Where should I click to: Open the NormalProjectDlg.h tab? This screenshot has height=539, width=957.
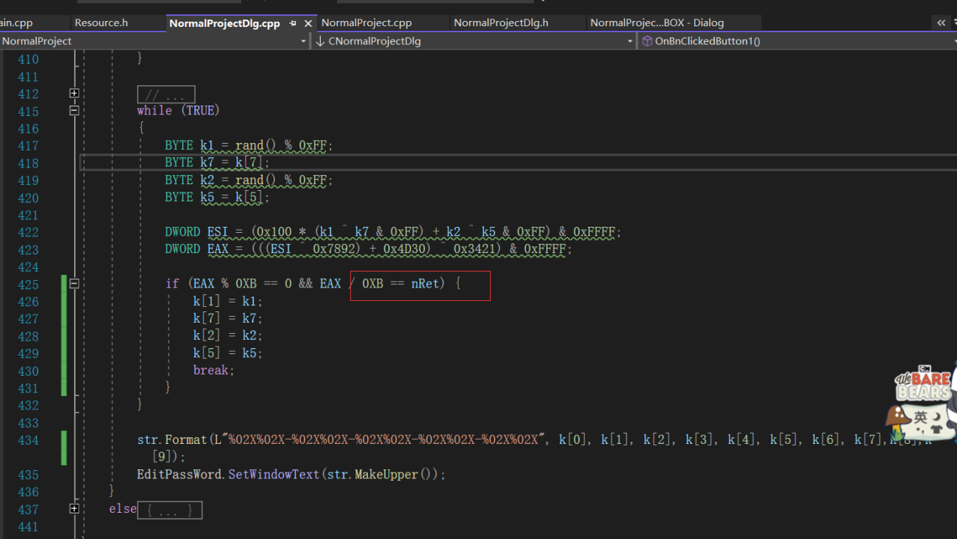501,22
